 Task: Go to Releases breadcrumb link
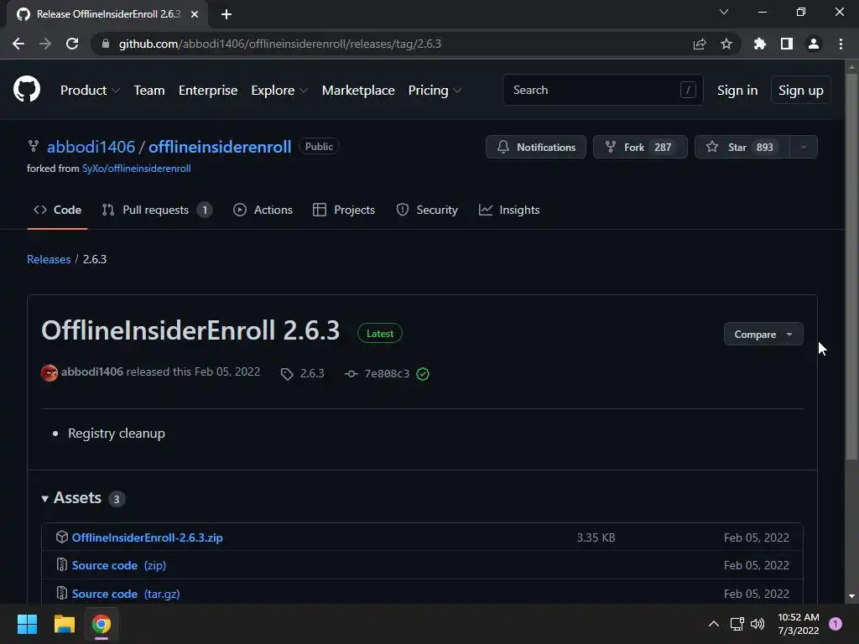49,260
